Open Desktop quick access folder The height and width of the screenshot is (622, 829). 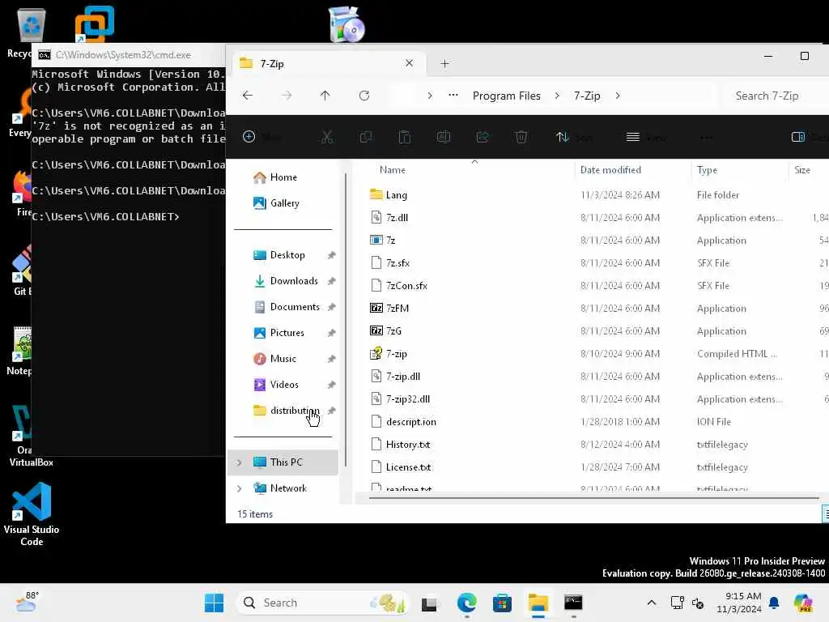[x=287, y=255]
